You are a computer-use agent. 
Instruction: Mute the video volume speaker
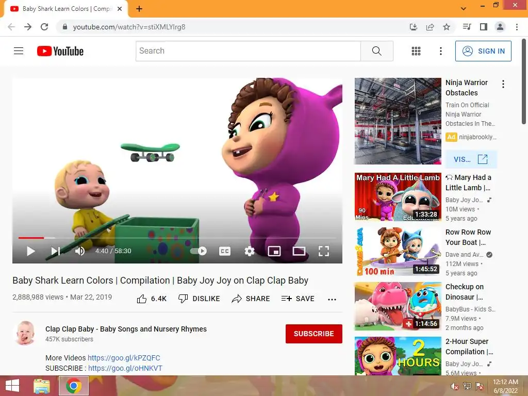(x=80, y=251)
